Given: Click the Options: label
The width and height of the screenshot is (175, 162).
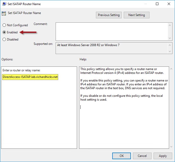Looking at the screenshot, I should (7, 59).
